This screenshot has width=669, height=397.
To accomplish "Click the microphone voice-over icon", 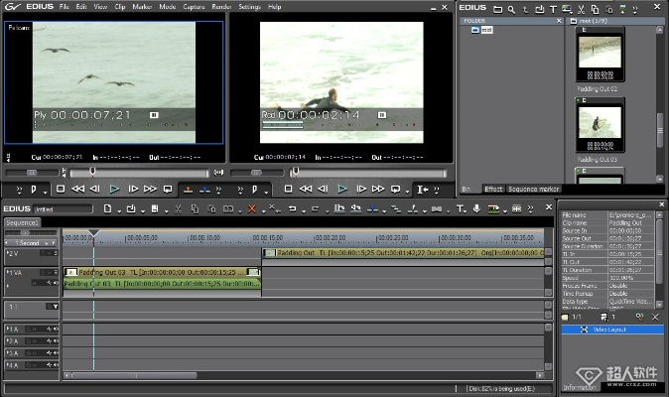I will 477,208.
